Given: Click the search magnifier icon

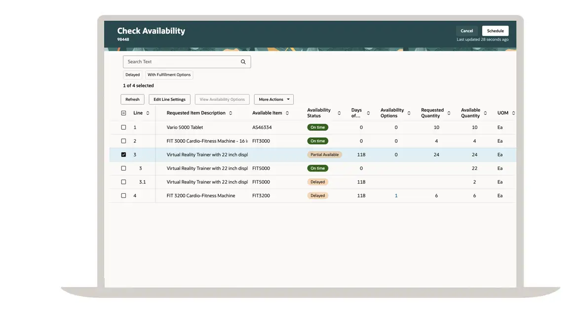Looking at the screenshot, I should point(243,62).
